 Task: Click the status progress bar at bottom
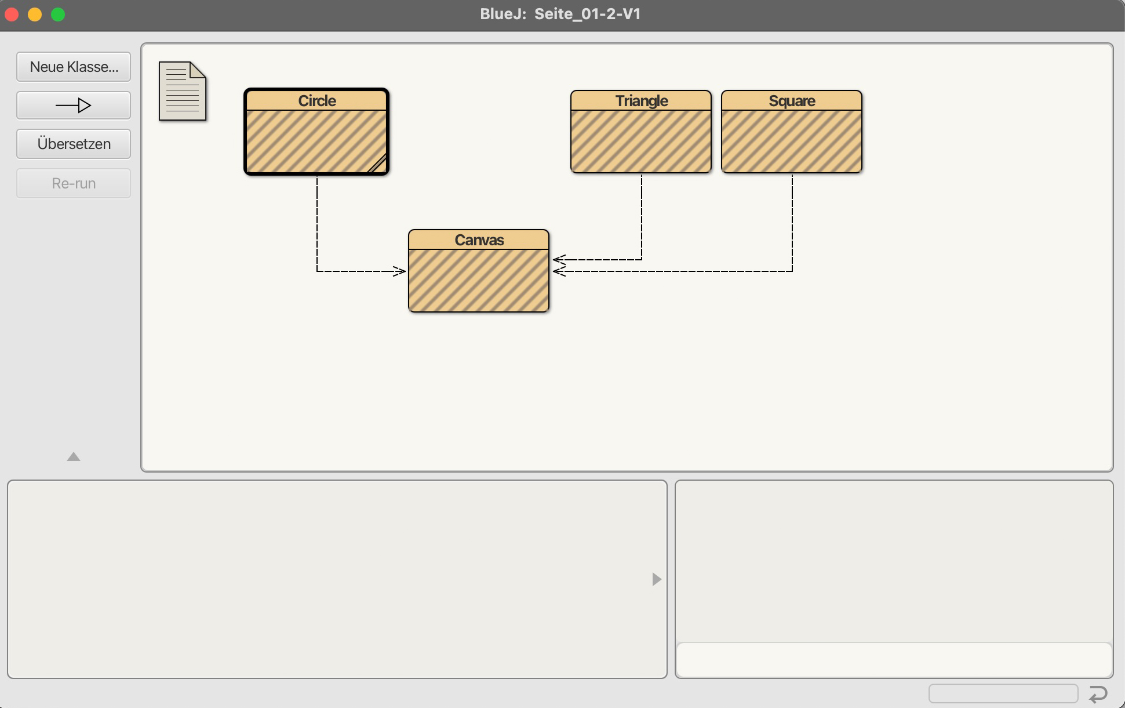point(1003,694)
